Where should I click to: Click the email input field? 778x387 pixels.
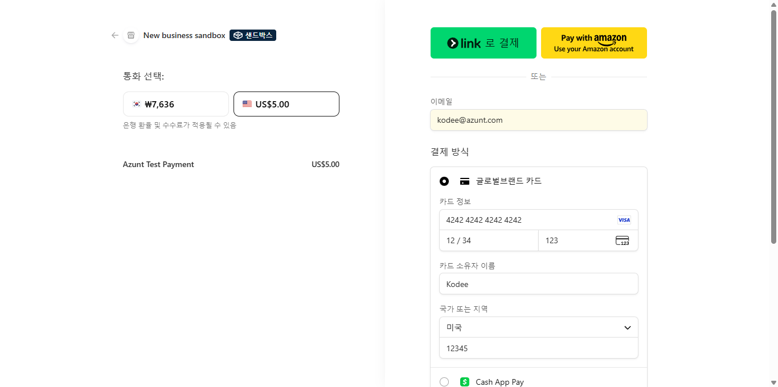pos(538,120)
